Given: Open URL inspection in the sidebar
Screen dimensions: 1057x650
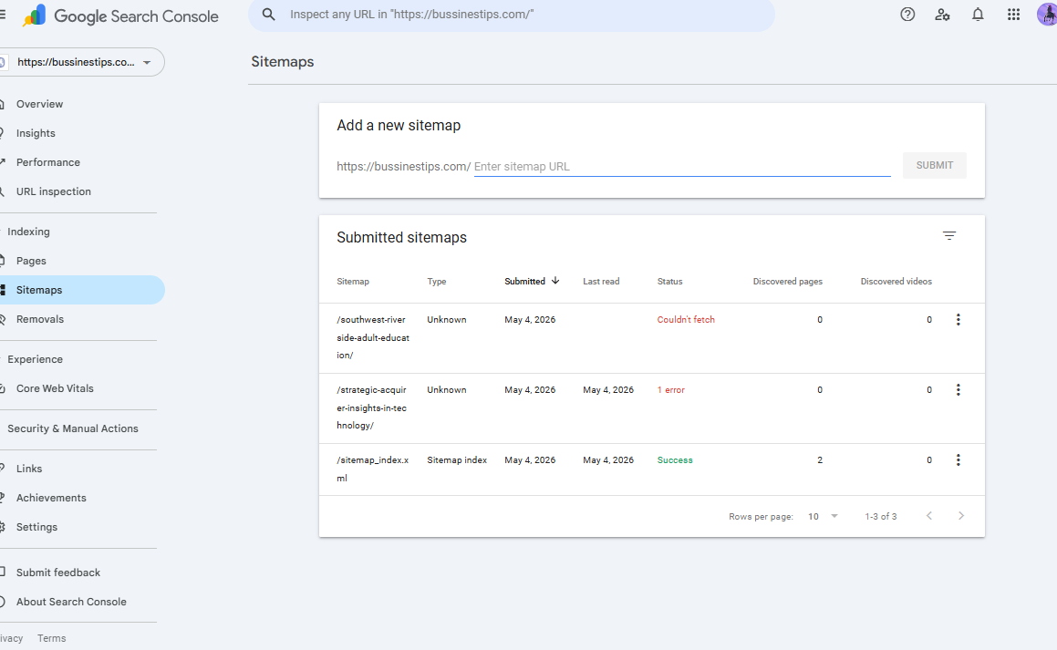Looking at the screenshot, I should [x=53, y=192].
